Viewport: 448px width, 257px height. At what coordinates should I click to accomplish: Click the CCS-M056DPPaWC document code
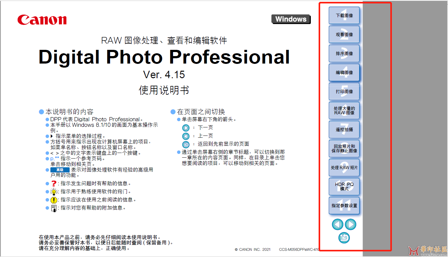pos(299,250)
